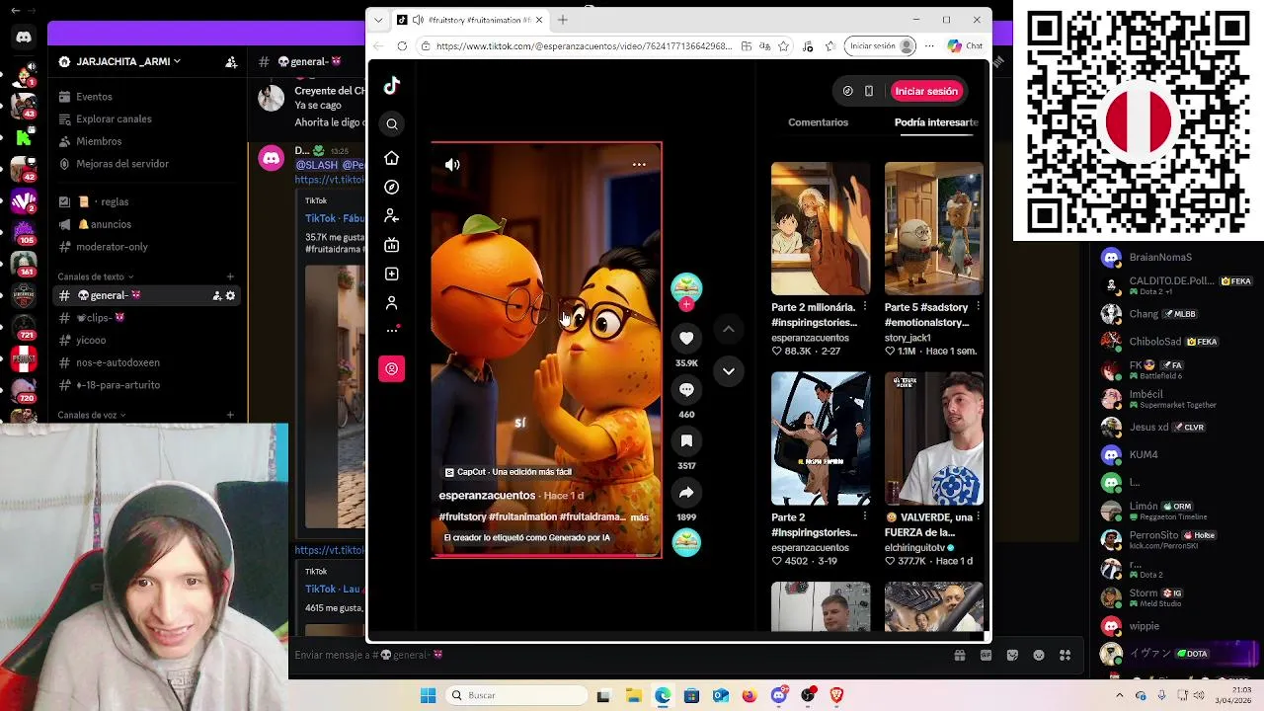Open the TikTok Profile icon

click(392, 302)
